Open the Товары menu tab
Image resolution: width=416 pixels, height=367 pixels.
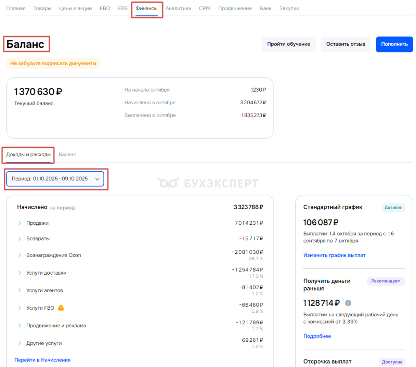[x=42, y=8]
